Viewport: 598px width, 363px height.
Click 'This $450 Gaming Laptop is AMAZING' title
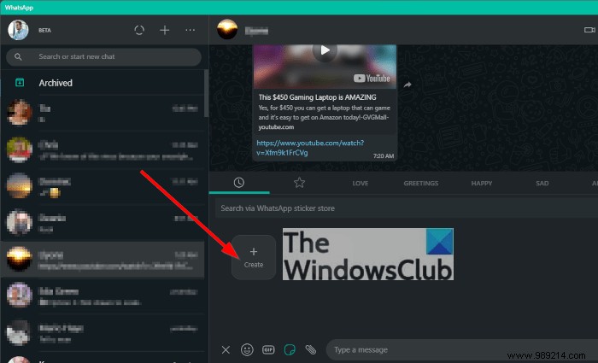[317, 97]
